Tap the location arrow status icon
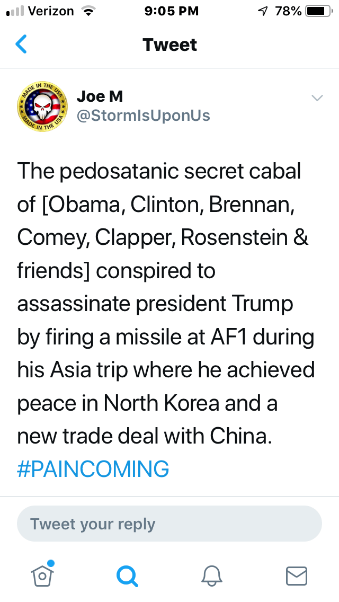The image size is (339, 602). pos(262,11)
